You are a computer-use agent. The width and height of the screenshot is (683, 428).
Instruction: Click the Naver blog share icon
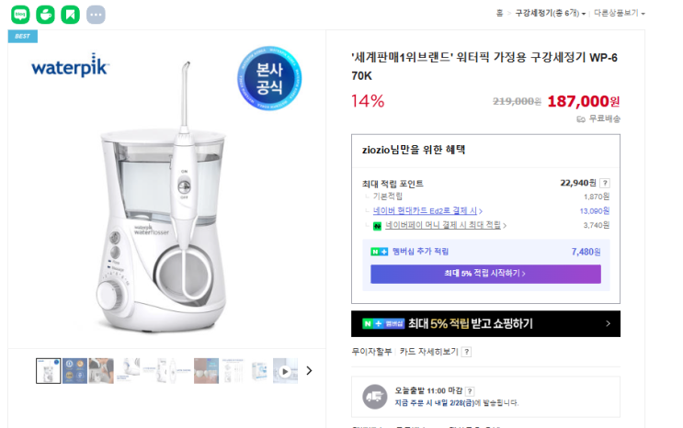click(20, 14)
